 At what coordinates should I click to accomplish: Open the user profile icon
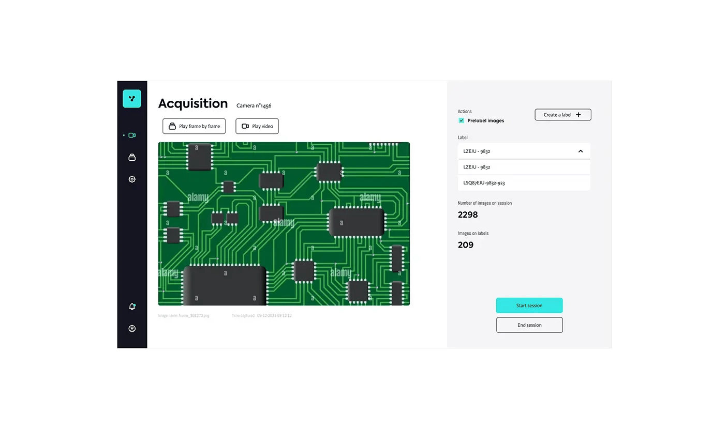[132, 328]
